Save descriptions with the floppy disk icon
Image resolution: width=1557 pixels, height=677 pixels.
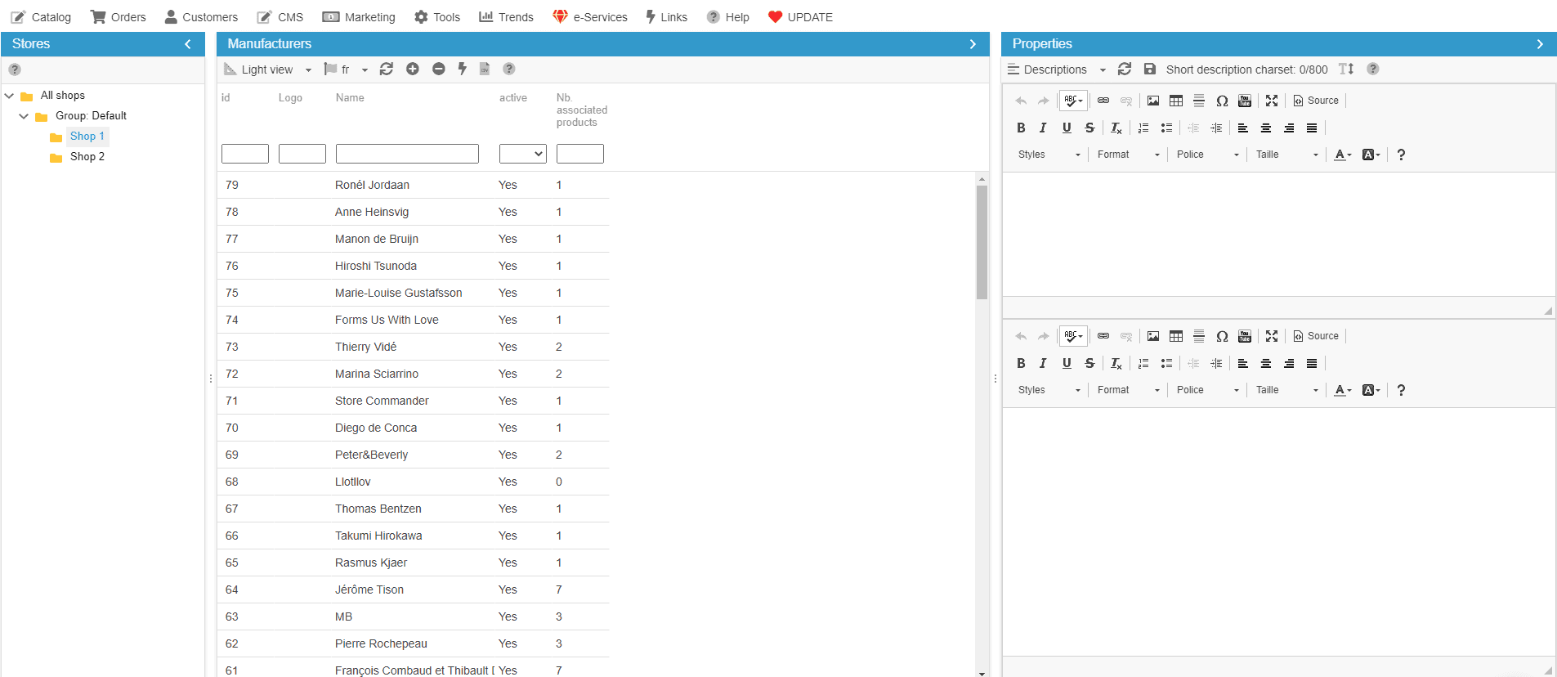click(x=1150, y=69)
